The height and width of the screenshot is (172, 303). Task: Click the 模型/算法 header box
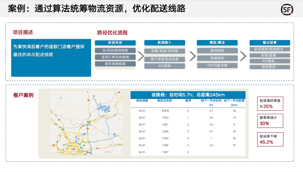coord(217,43)
